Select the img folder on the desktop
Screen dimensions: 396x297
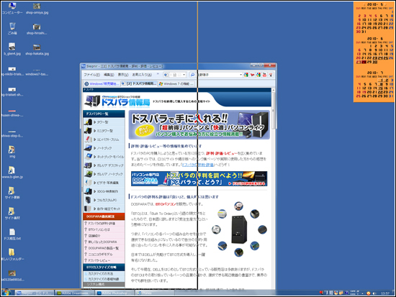[x=12, y=152]
